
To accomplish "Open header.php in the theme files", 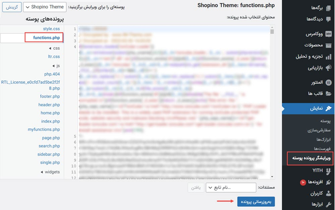I will point(49,105).
